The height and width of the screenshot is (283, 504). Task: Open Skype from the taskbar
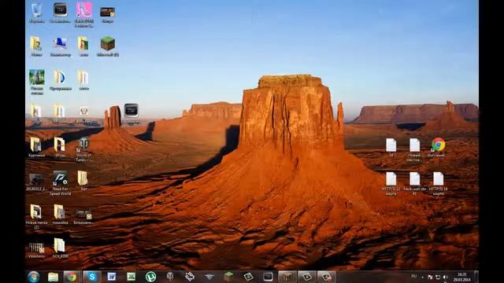92,277
